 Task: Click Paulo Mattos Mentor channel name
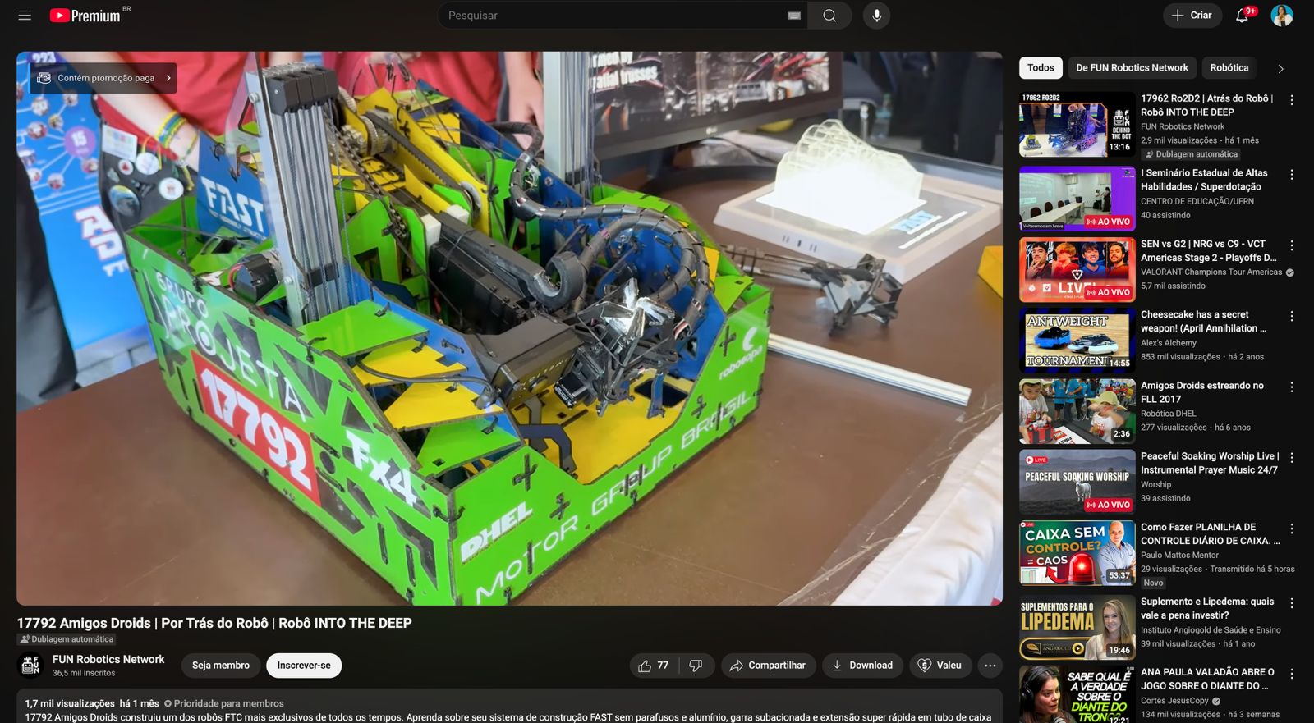pos(1179,555)
